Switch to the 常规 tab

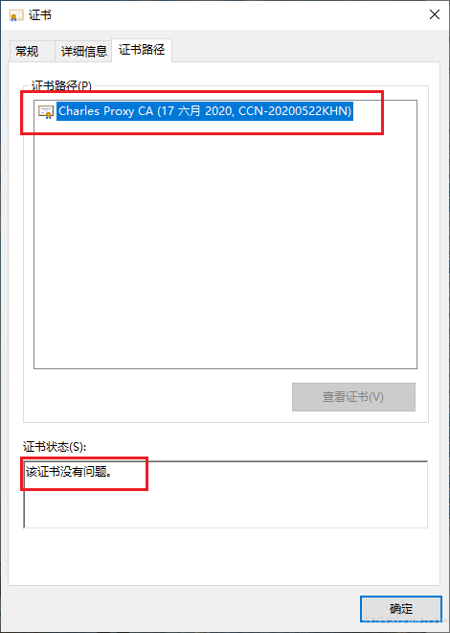[27, 52]
